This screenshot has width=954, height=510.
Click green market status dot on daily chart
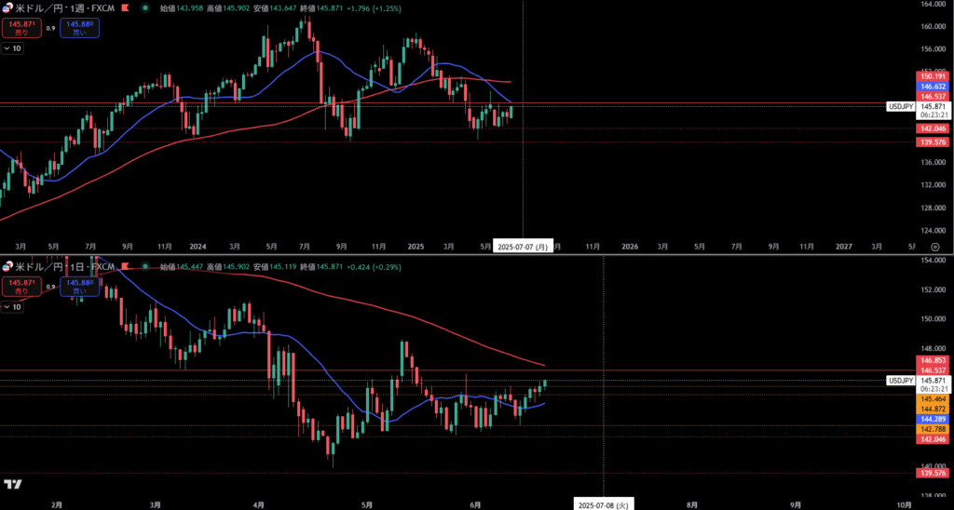tap(145, 266)
